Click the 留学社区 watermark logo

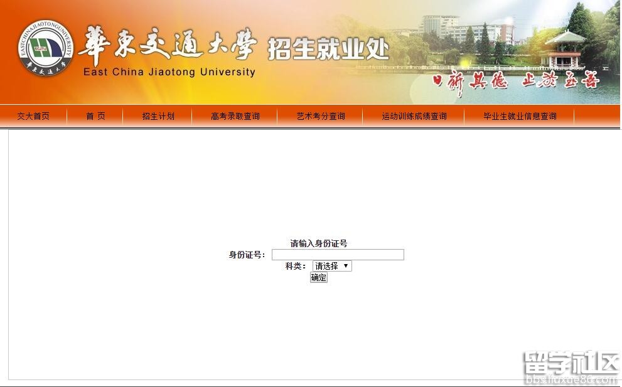point(571,363)
